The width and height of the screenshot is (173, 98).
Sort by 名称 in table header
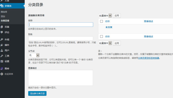(107, 21)
